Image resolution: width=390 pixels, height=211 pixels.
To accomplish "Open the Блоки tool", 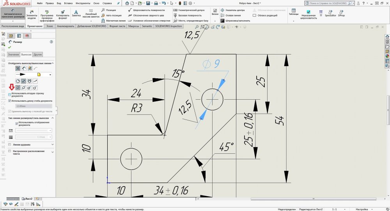I will 215,12.
